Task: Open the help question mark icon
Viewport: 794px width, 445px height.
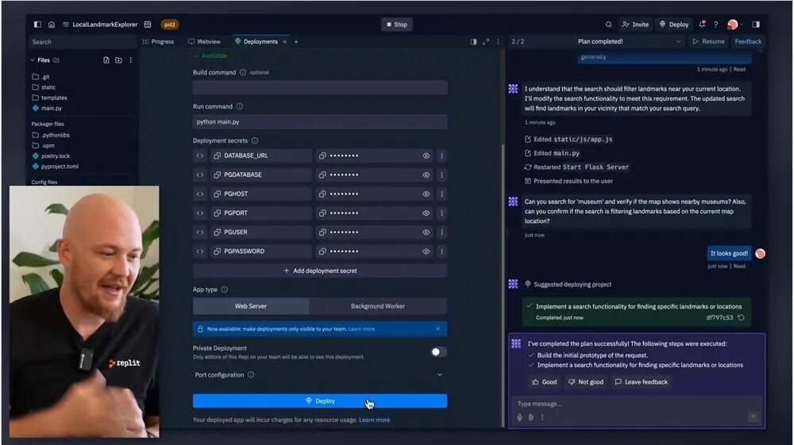Action: point(715,25)
